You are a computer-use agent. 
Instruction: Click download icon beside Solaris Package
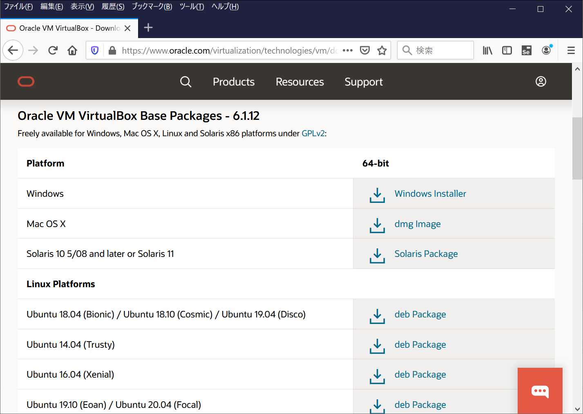tap(377, 255)
